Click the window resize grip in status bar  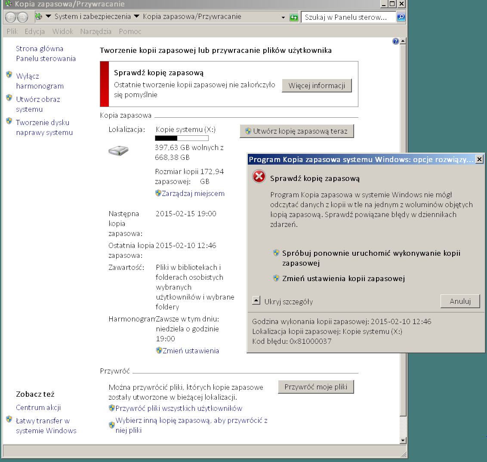(404, 455)
